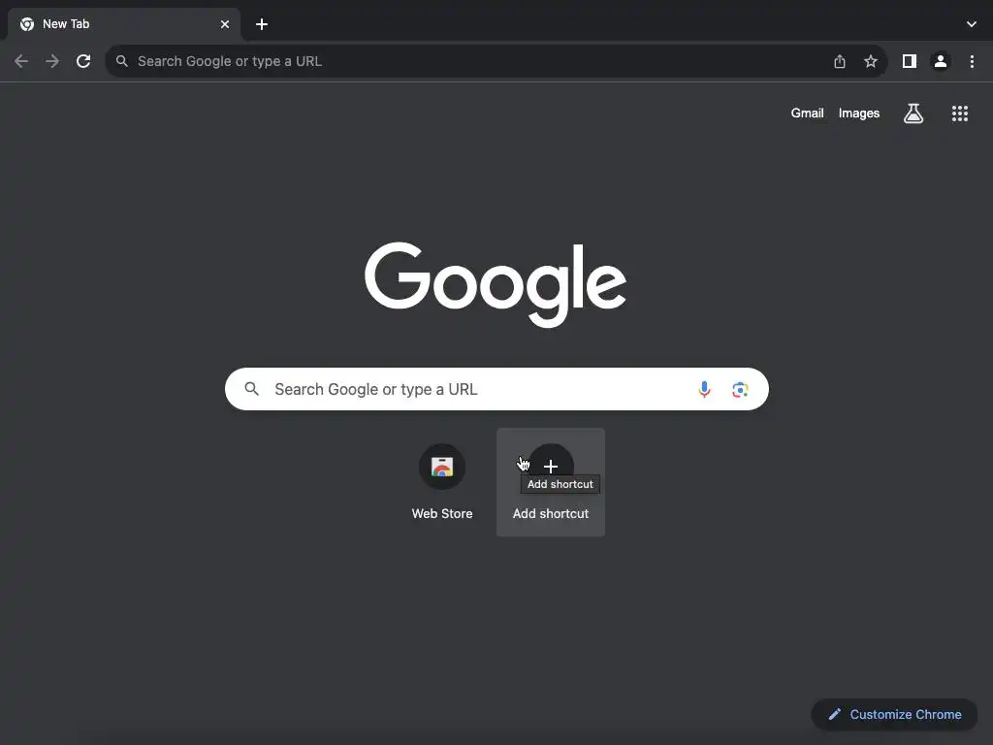Open the Gmail link
993x745 pixels.
point(808,113)
